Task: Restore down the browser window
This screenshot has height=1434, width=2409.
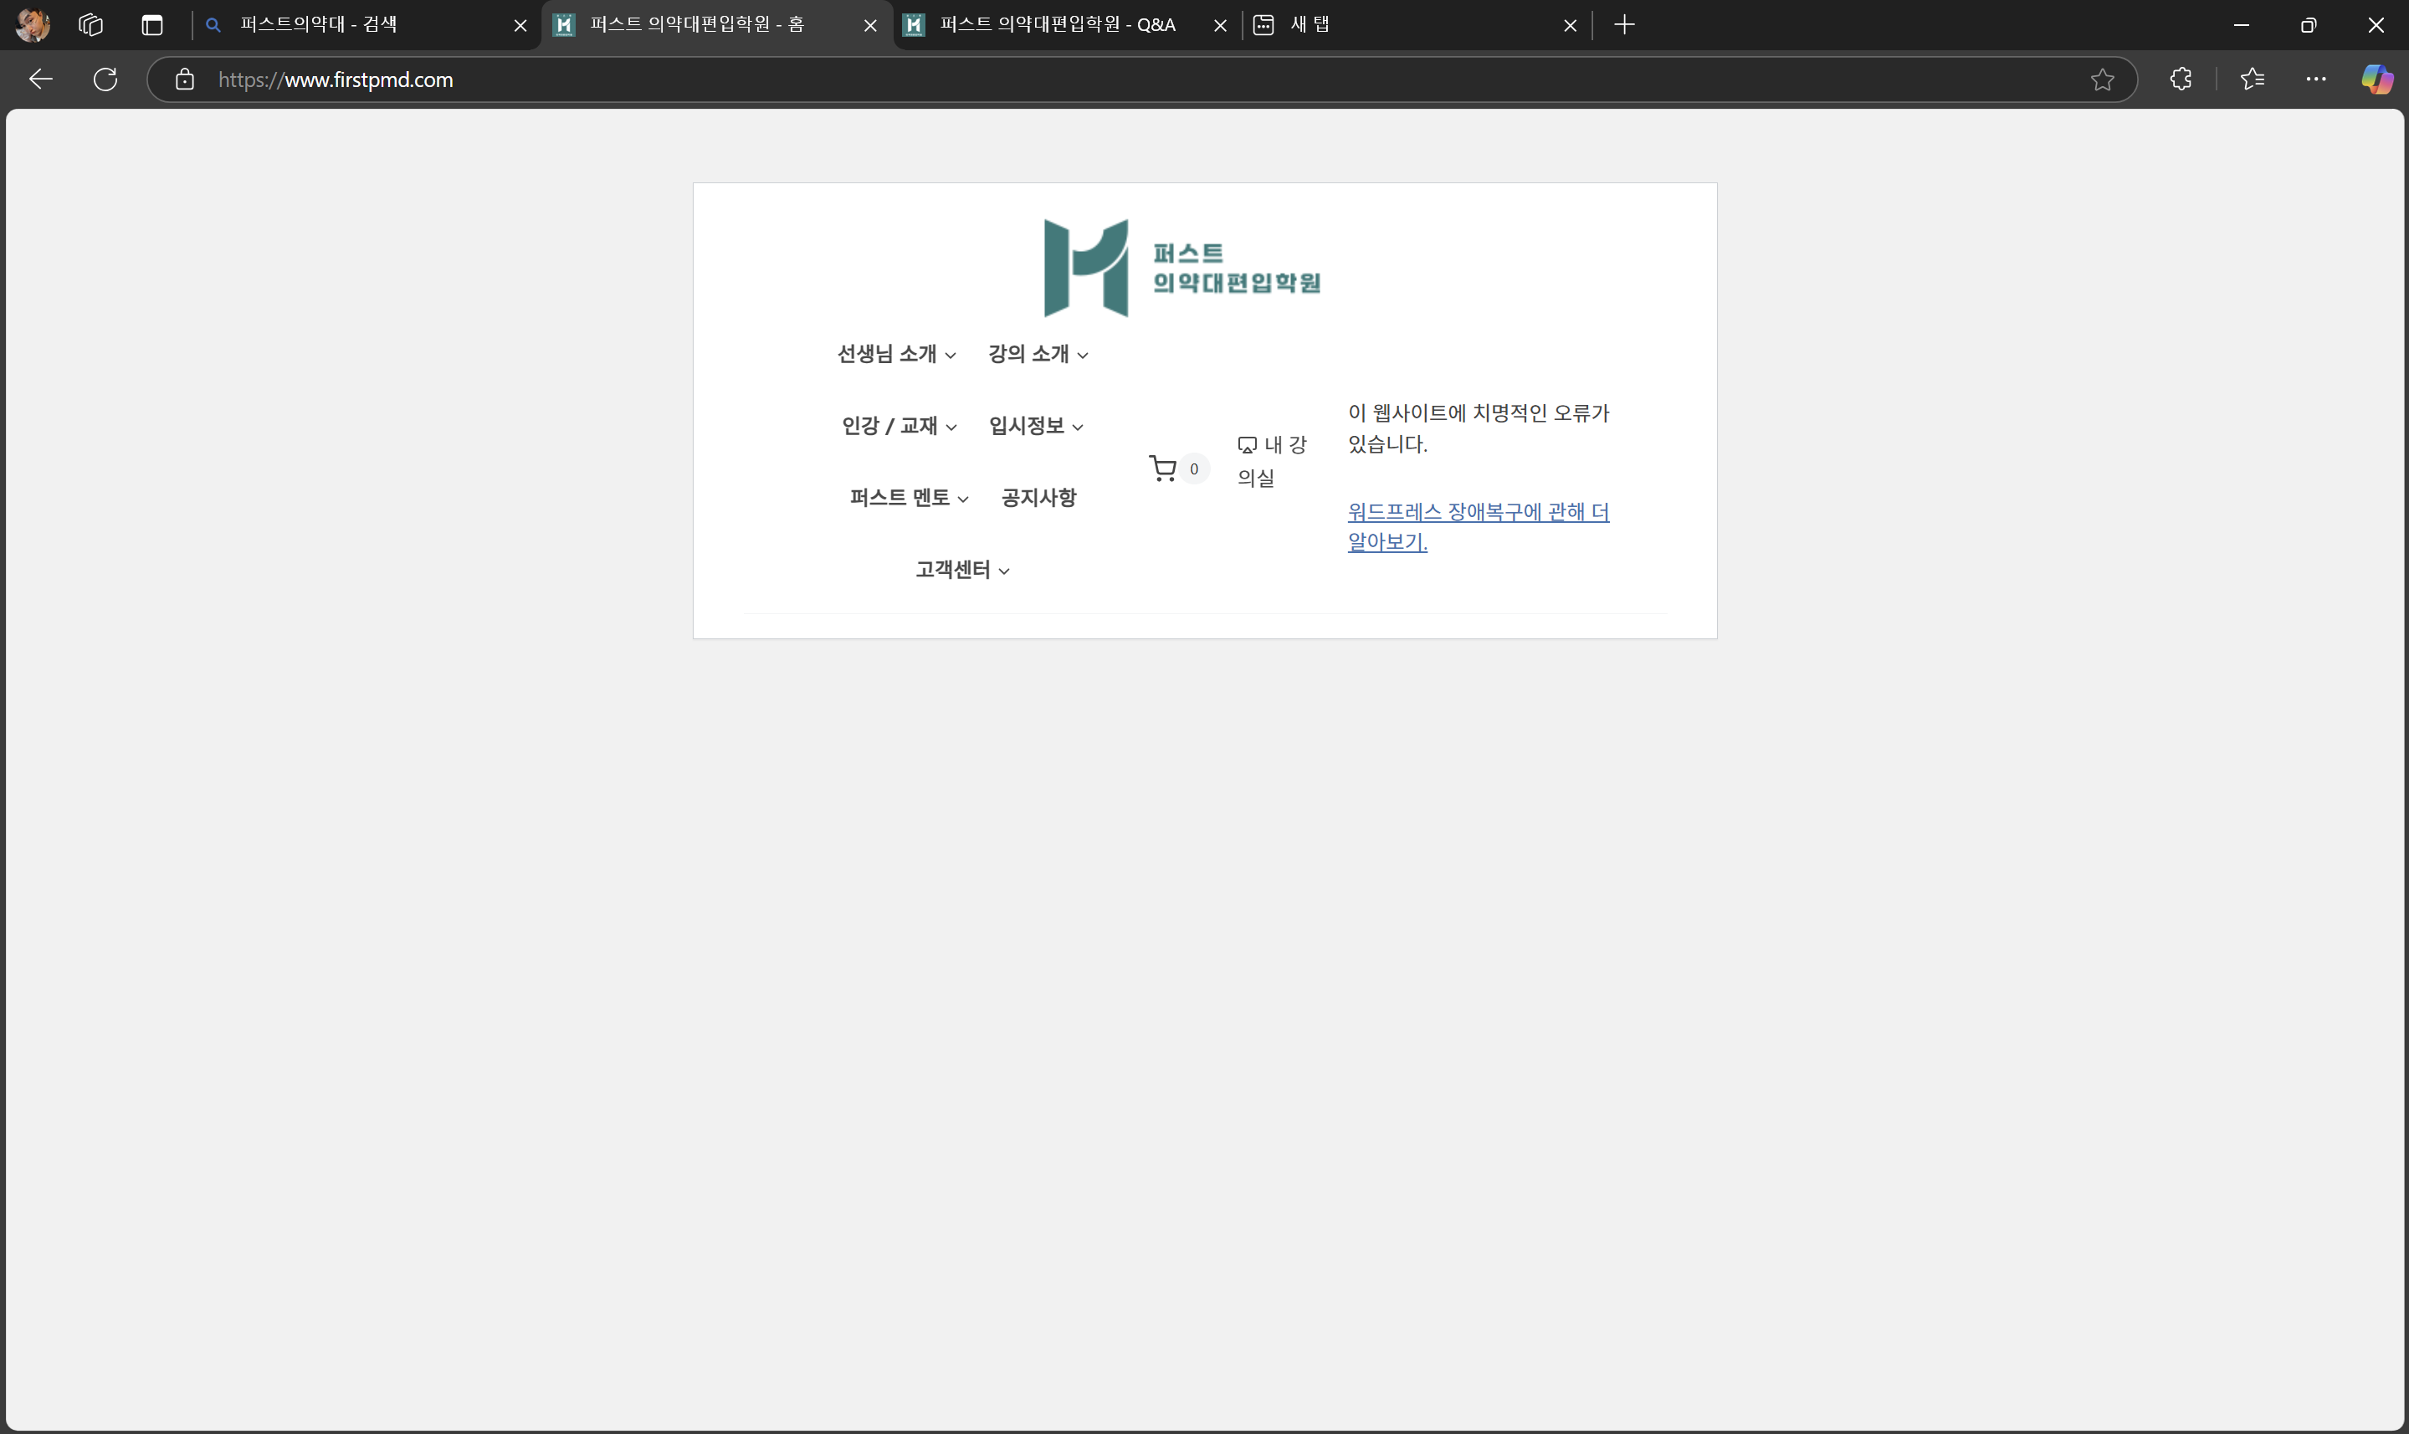Action: 2308,25
